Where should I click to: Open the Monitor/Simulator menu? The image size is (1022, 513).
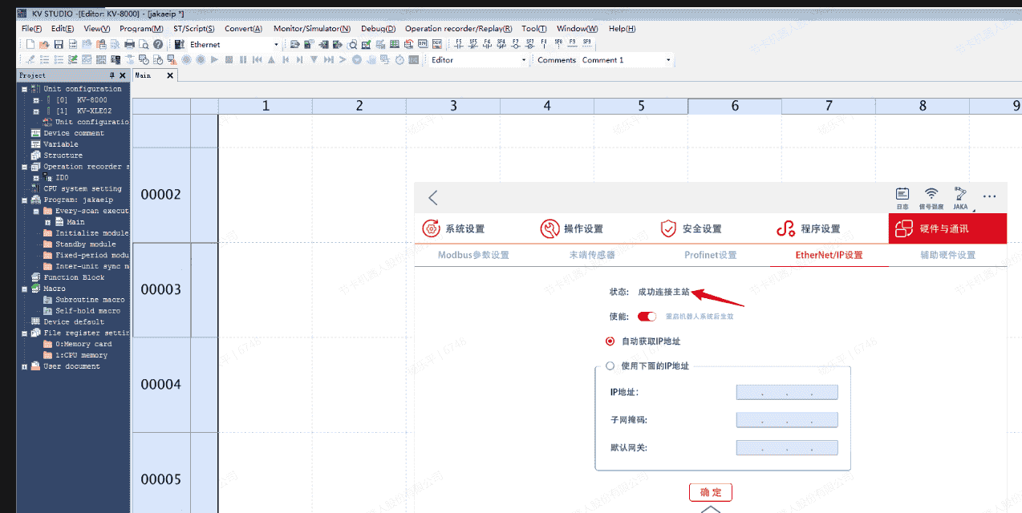[311, 29]
